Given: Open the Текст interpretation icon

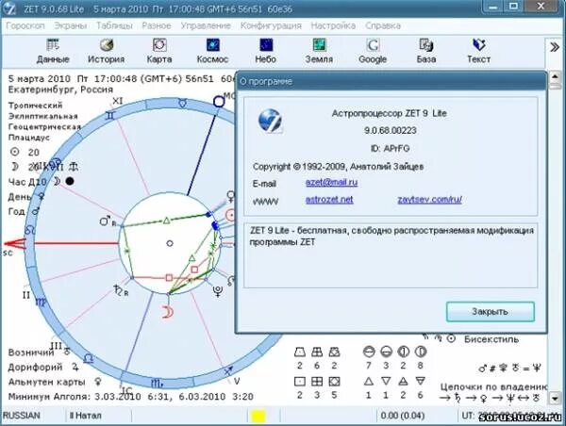Looking at the screenshot, I should tap(478, 51).
